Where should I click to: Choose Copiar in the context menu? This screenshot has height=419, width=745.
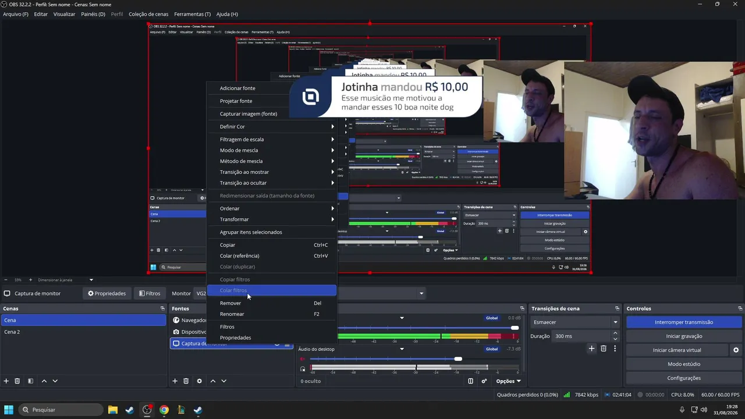(272, 245)
